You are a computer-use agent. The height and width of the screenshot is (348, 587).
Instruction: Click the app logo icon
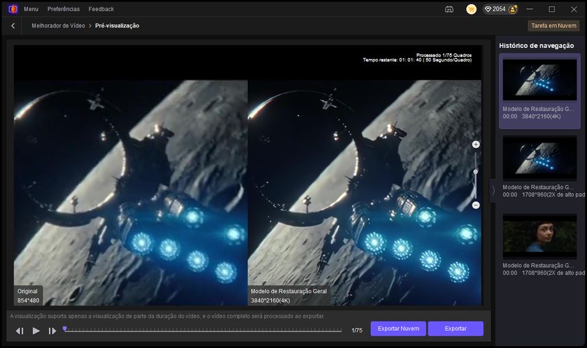coord(13,9)
